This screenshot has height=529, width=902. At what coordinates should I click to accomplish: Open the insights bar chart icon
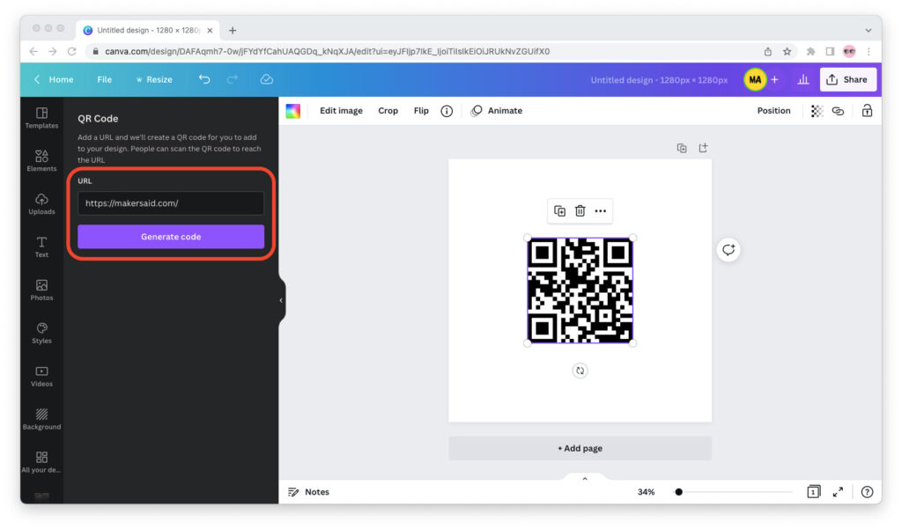click(803, 79)
